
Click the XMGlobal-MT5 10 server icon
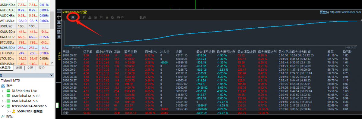(x=8, y=96)
